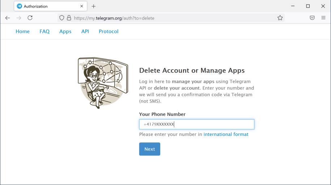Click the Telegram favicon in the tab
The height and width of the screenshot is (185, 331).
tap(20, 6)
